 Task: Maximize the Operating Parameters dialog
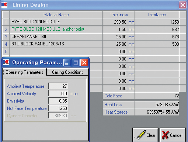pos(76,63)
